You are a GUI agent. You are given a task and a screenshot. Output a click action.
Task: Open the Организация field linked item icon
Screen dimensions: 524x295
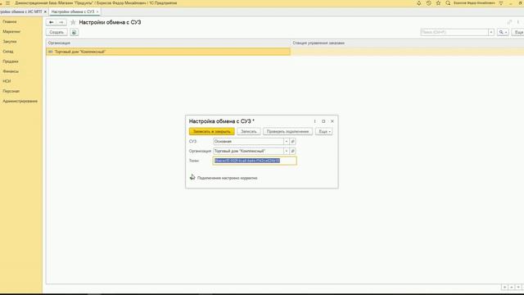coord(293,151)
